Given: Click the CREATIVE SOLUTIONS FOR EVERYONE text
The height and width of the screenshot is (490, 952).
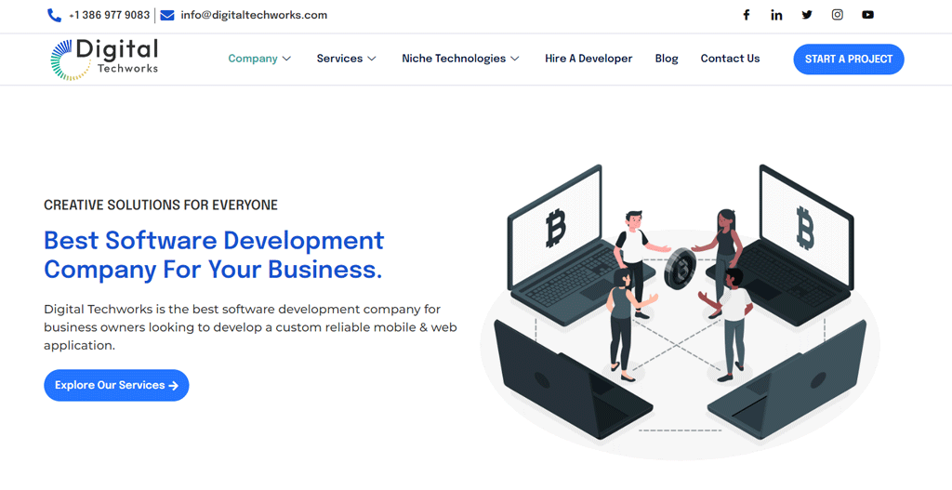Looking at the screenshot, I should pos(161,205).
